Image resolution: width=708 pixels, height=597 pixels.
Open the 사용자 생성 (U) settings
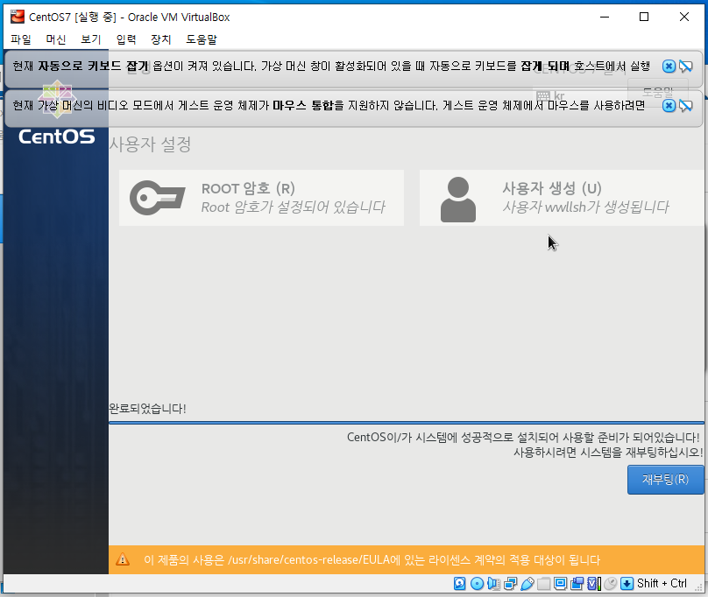(562, 198)
